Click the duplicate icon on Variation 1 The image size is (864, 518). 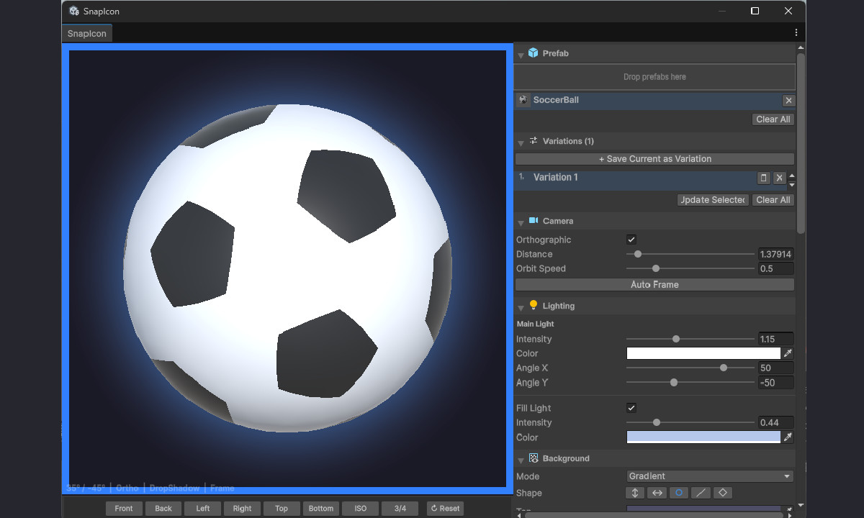coord(763,178)
